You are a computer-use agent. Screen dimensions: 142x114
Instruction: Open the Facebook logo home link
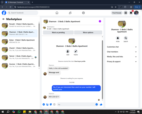pyautogui.click(x=4, y=13)
